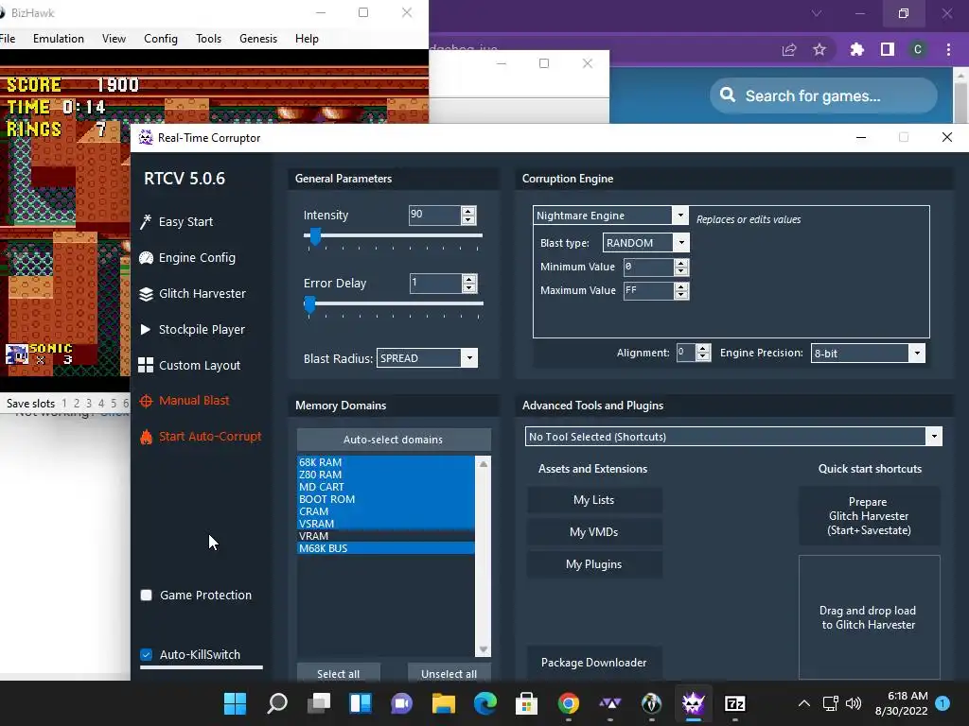Click the Engine Config gauge icon
Image resolution: width=969 pixels, height=726 pixels.
(x=146, y=257)
